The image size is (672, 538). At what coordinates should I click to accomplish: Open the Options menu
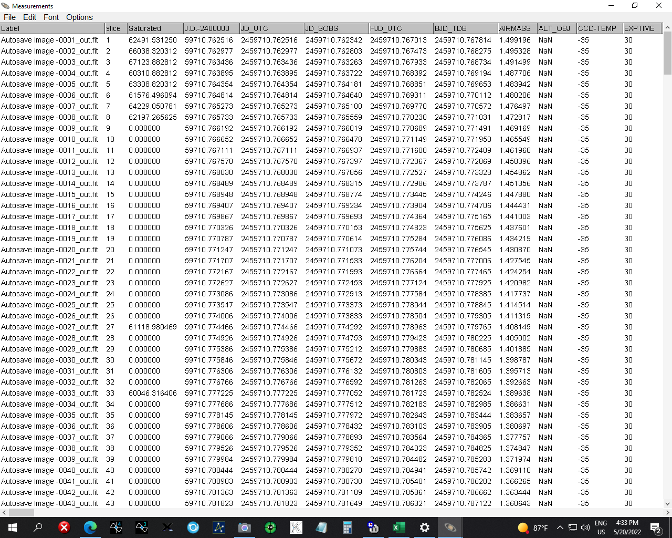[x=79, y=17]
